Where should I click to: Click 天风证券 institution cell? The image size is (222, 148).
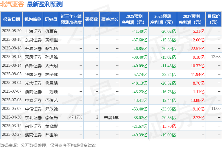pos(33,57)
